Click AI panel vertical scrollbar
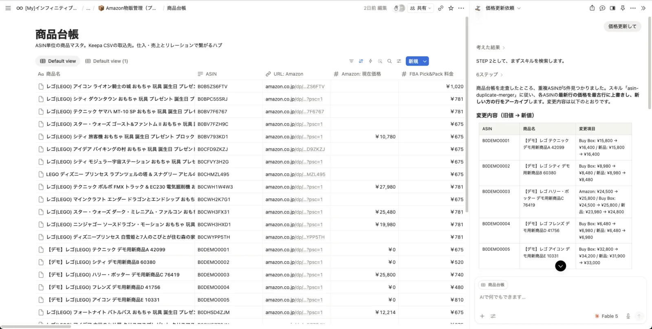652x329 pixels. tap(650, 63)
